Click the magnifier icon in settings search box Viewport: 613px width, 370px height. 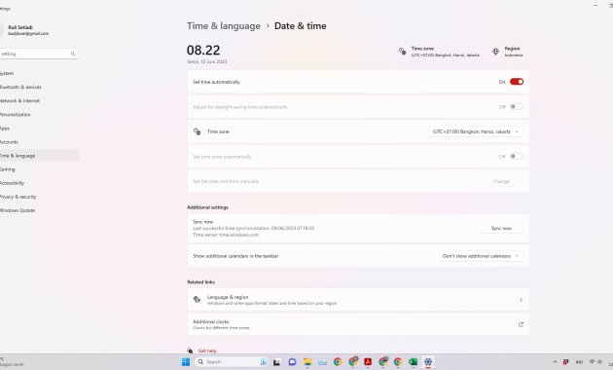click(73, 54)
